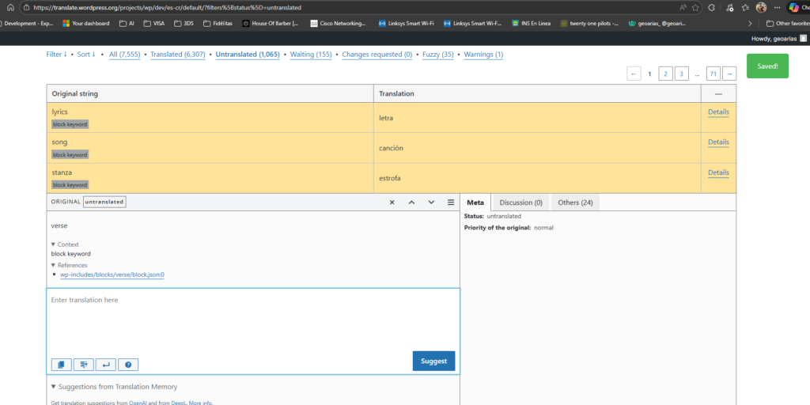Click the copy original string icon
Viewport: 810px width, 405px height.
pyautogui.click(x=61, y=365)
